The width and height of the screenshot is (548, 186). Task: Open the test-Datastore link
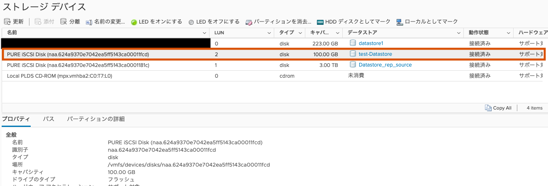coord(375,54)
